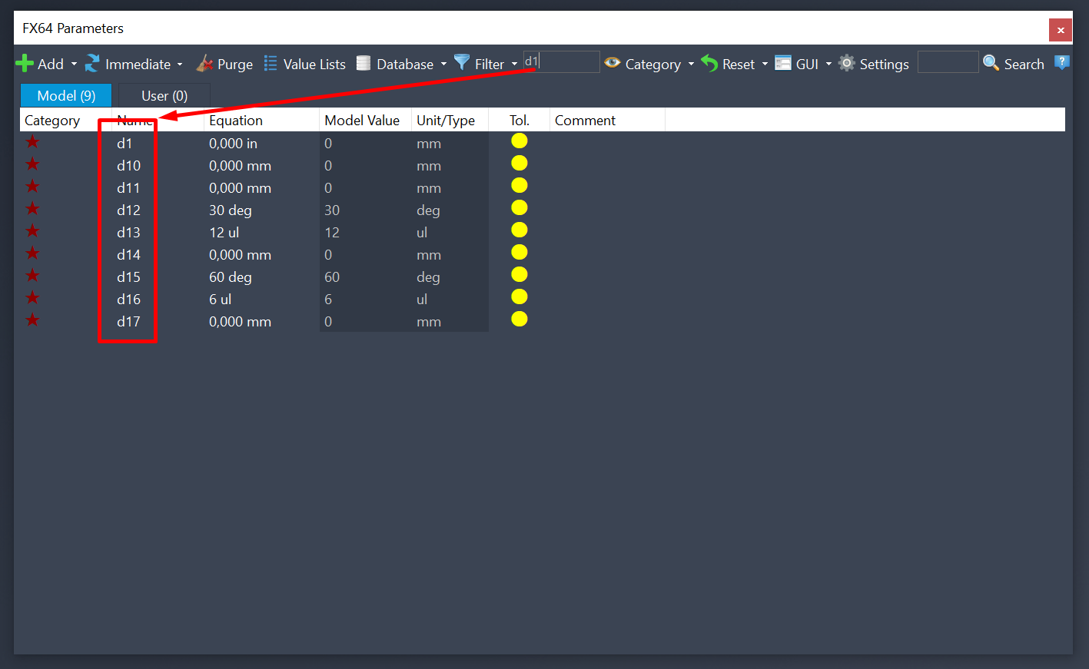Image resolution: width=1089 pixels, height=669 pixels.
Task: Click the green plus Add icon
Action: (x=25, y=63)
